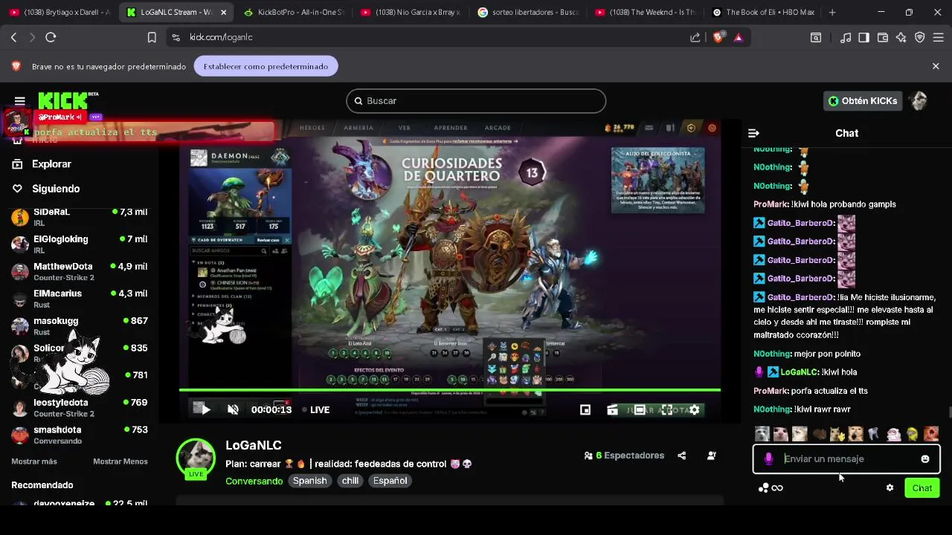
Task: Click the LoGaNLC live avatar
Action: 196,459
